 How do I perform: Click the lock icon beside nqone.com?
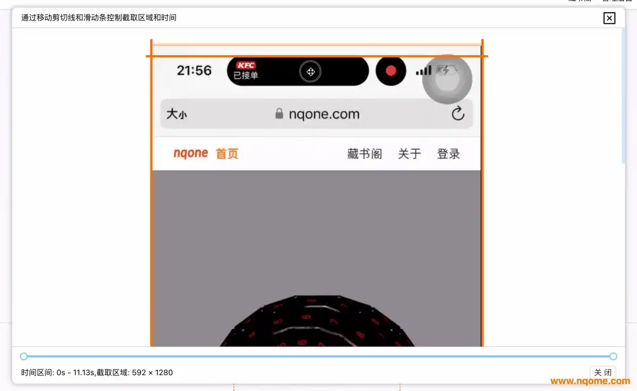point(278,114)
